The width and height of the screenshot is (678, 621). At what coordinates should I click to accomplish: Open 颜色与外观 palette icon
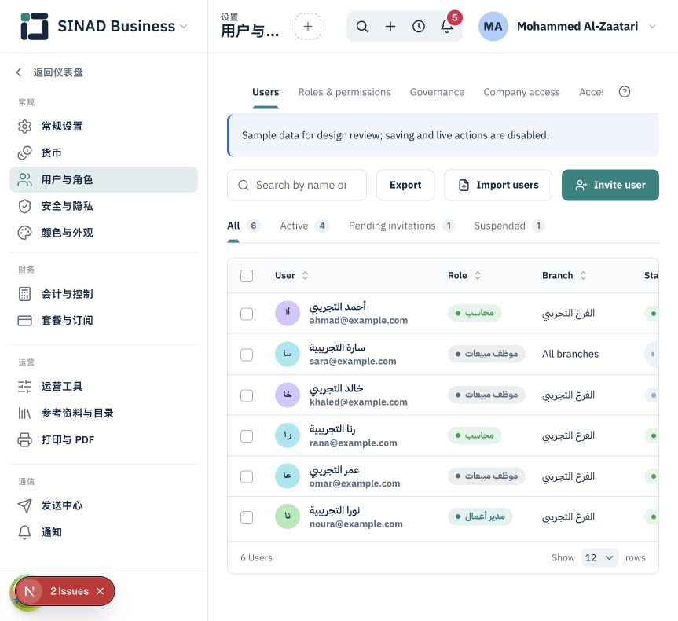(x=24, y=233)
